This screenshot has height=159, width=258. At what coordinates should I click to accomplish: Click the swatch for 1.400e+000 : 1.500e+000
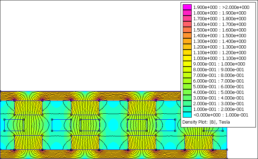pyautogui.click(x=187, y=35)
